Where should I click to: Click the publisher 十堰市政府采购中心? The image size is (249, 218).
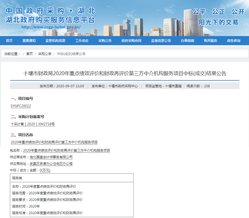[x=123, y=86]
